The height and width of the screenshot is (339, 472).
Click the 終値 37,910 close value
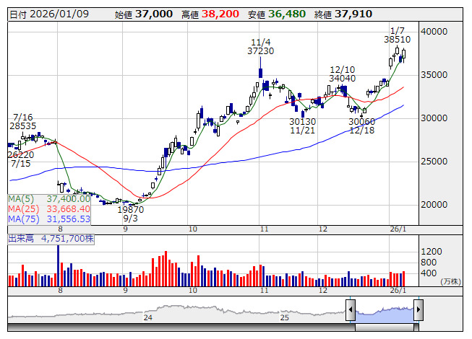coord(343,14)
